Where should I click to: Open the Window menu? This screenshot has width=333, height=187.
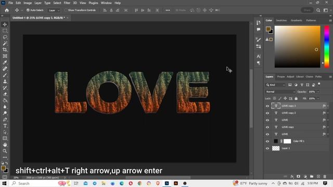tap(106, 3)
